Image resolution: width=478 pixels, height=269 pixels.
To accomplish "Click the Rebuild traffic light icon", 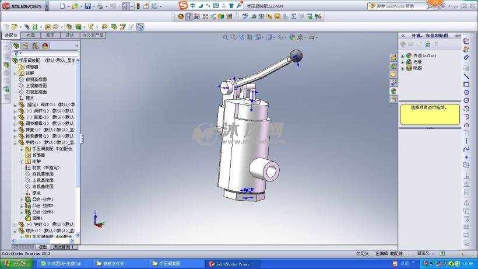I will [138, 6].
